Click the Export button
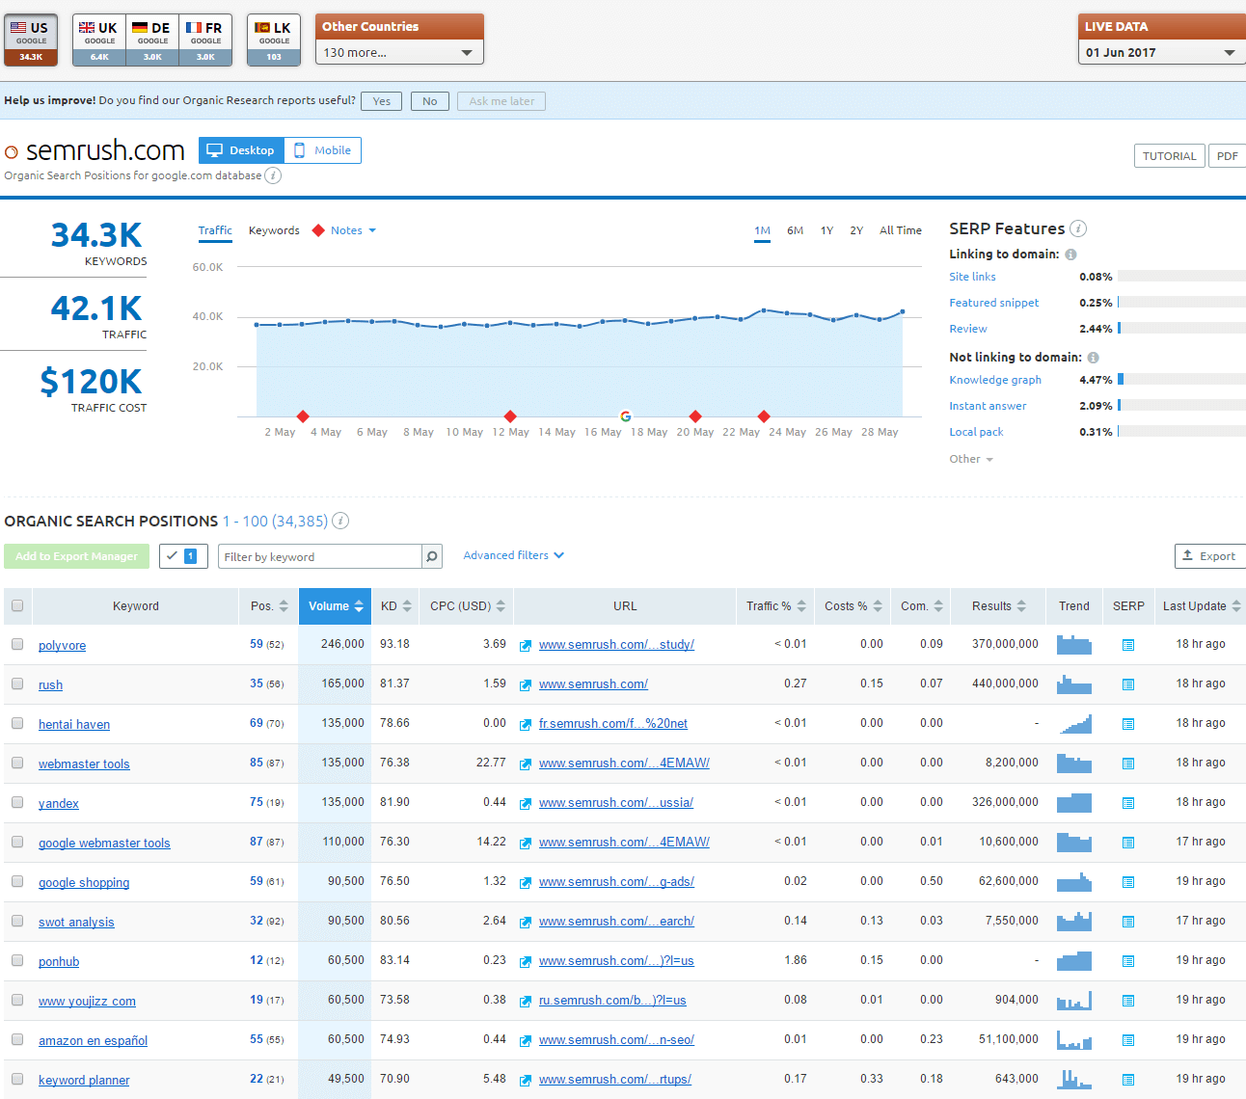 pyautogui.click(x=1209, y=556)
